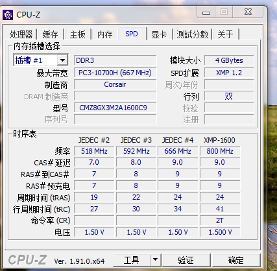Click the 确定 button
The width and height of the screenshot is (277, 271).
tap(236, 260)
